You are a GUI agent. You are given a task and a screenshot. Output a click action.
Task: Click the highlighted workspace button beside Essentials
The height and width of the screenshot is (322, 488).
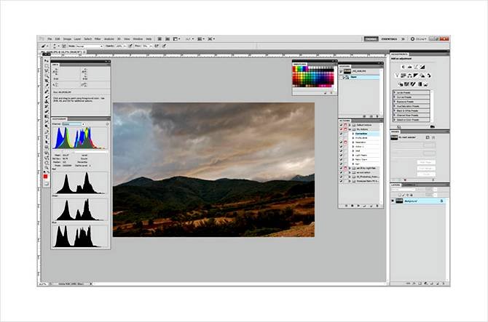369,39
